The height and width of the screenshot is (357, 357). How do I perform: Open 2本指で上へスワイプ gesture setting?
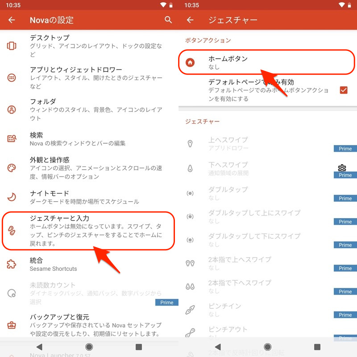tap(259, 263)
